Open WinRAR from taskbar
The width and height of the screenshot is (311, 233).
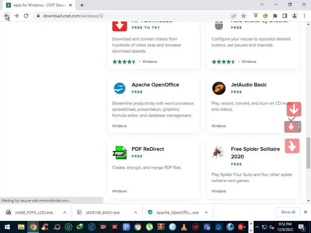[x=161, y=227]
